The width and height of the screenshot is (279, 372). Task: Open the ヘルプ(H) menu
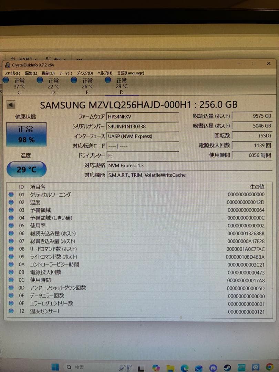click(105, 73)
